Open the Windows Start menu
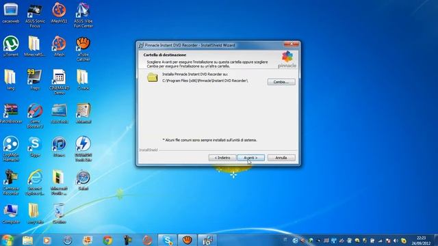The image size is (438, 246). (x=8, y=240)
